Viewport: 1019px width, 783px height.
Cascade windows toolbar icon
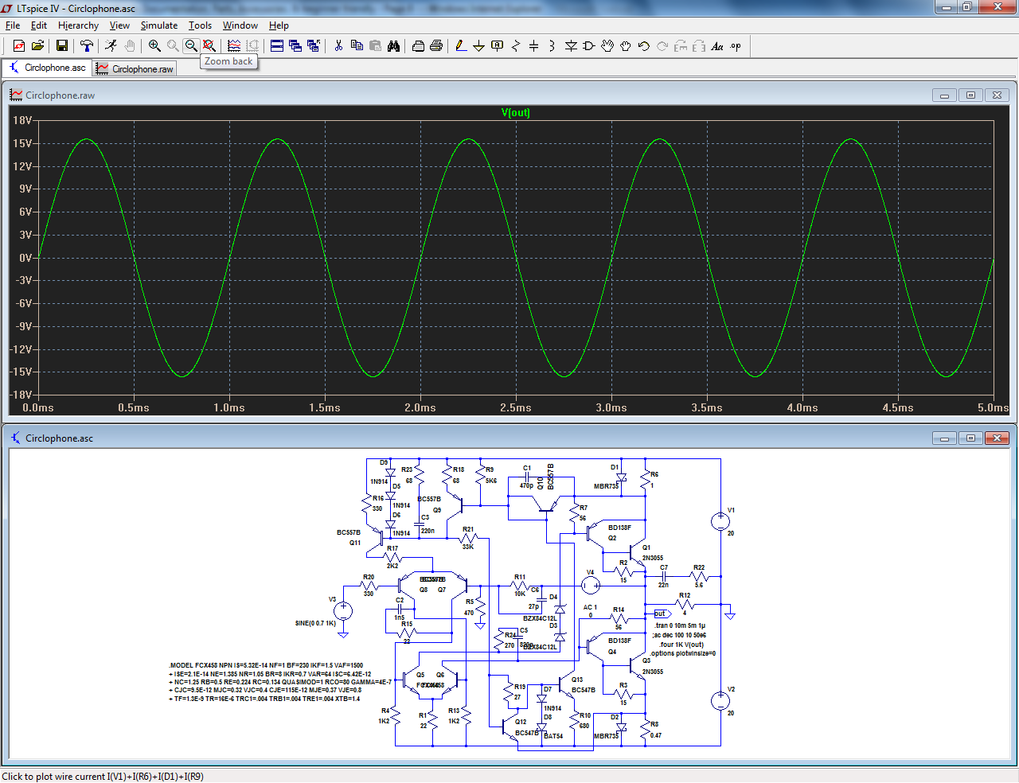(x=295, y=46)
